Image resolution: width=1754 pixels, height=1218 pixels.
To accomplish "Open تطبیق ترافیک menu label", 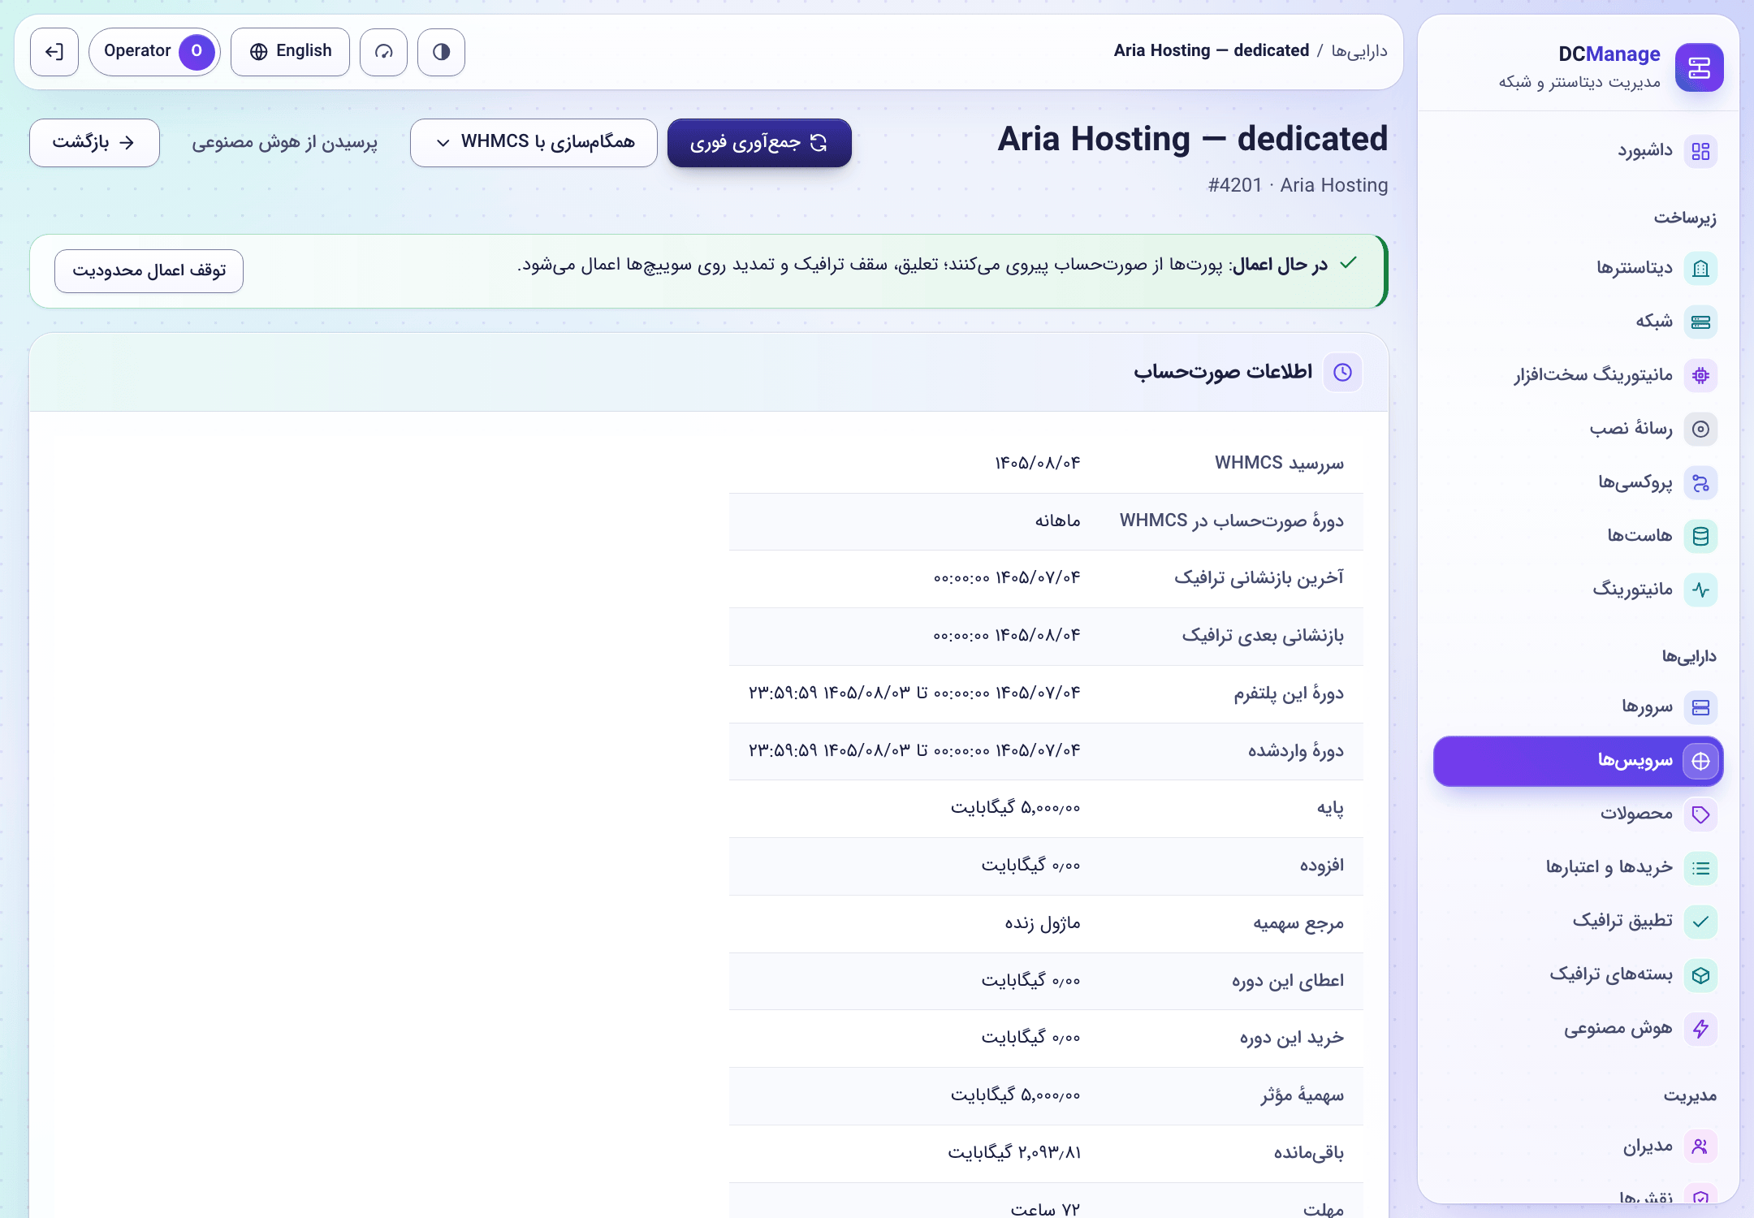I will [x=1622, y=921].
